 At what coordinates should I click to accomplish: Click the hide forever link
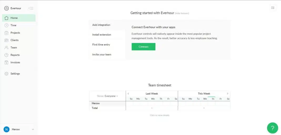(x=182, y=13)
